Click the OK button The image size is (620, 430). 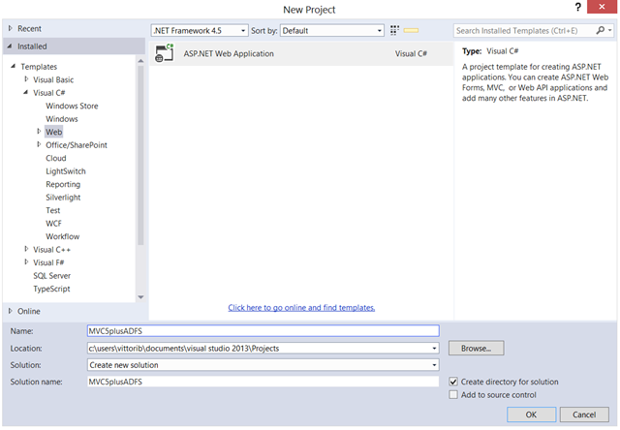[531, 415]
